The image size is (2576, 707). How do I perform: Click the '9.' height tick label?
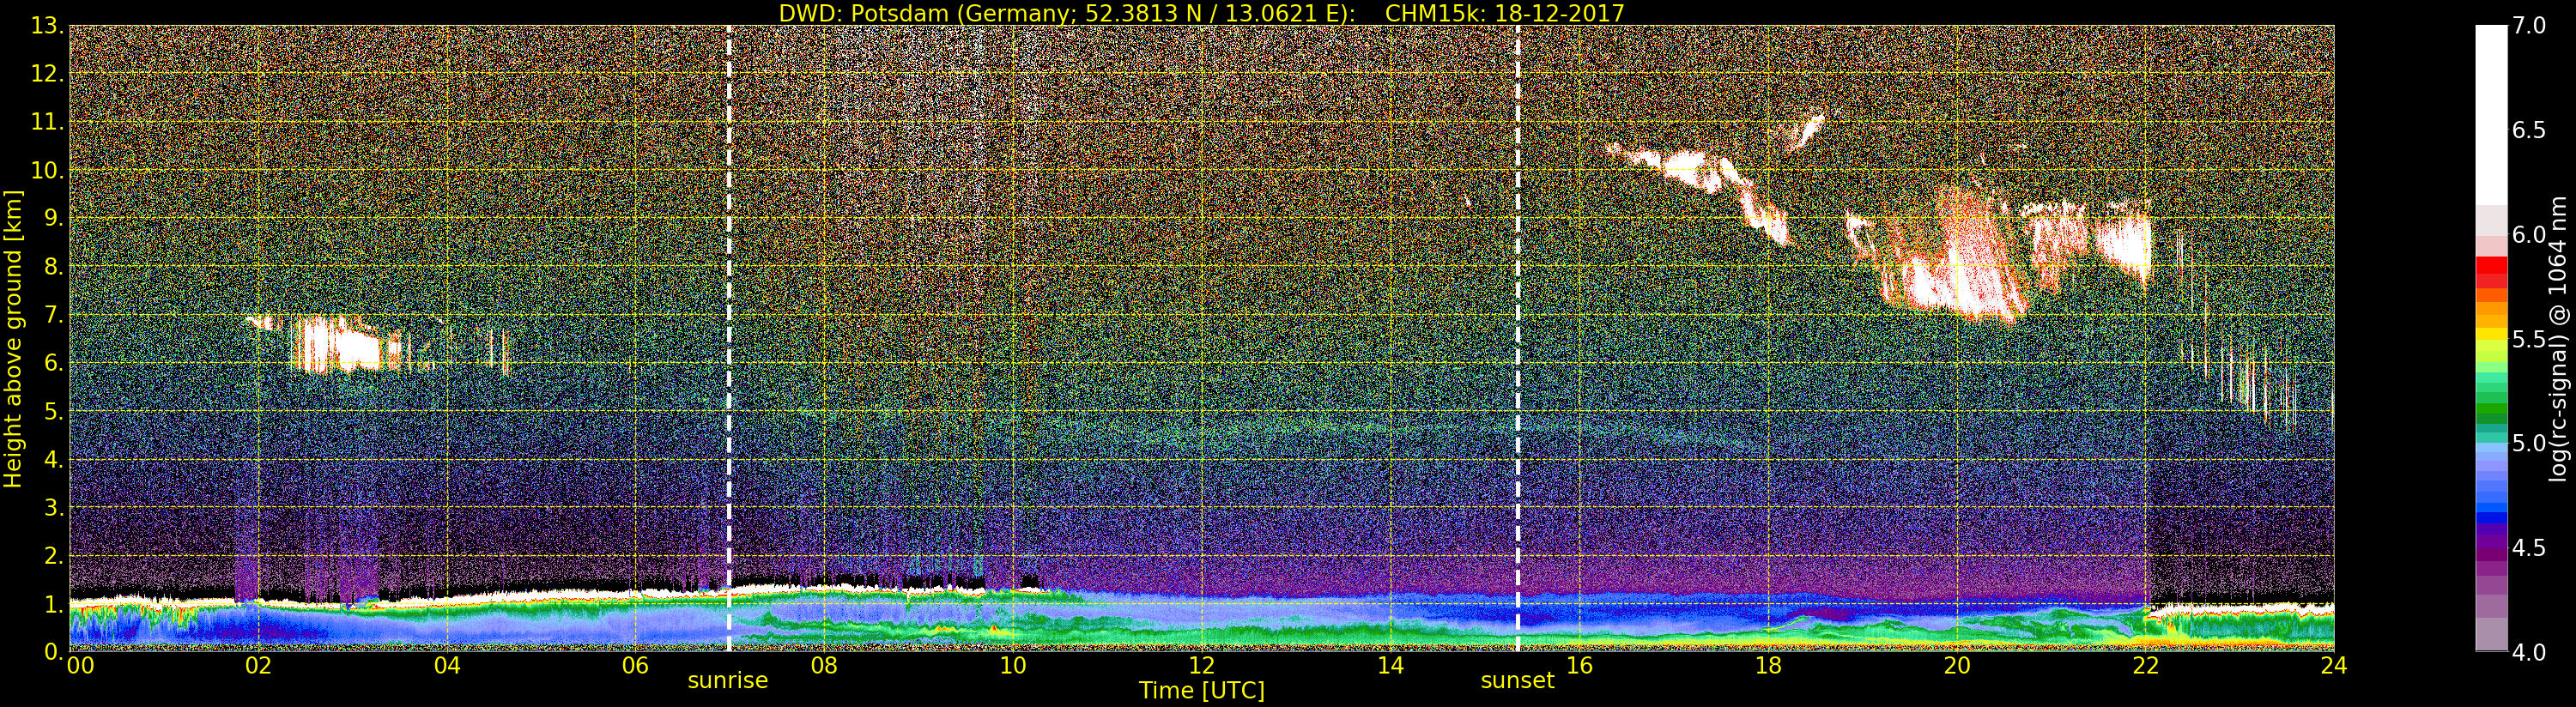point(54,218)
